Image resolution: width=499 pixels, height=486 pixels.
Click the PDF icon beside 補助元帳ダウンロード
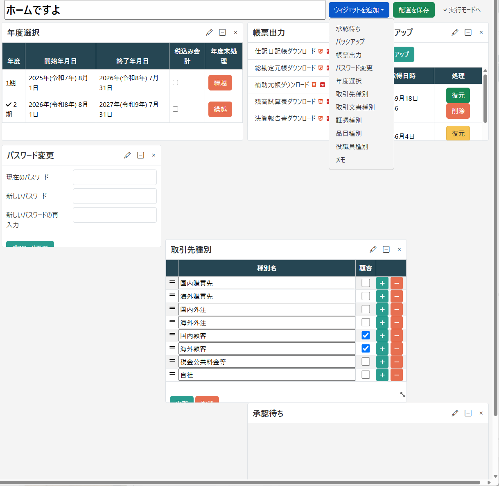[x=323, y=84]
